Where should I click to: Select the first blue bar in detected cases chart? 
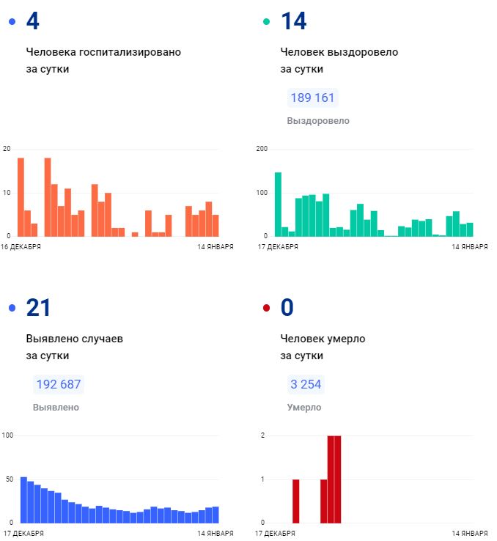click(x=23, y=500)
